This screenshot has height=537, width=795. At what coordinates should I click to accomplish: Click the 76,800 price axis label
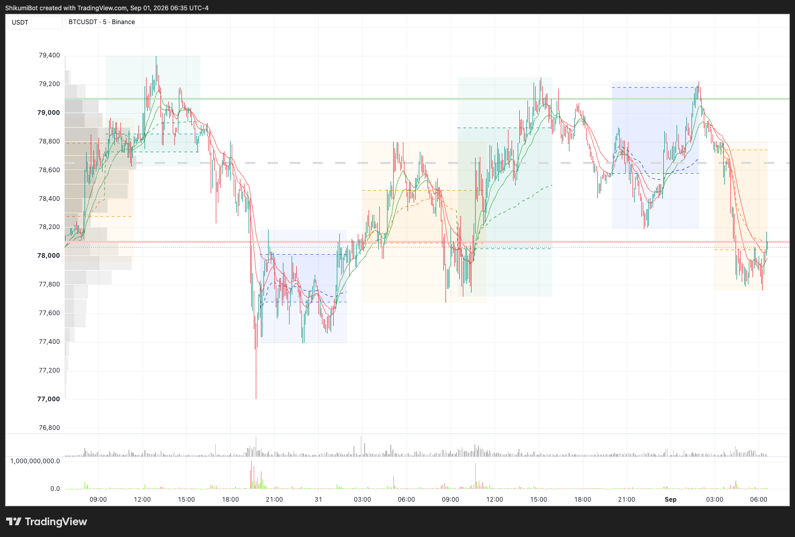[x=49, y=428]
